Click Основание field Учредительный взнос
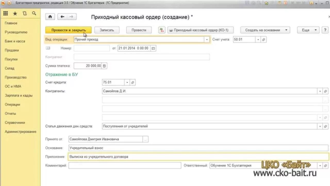The height and width of the screenshot is (186, 330). pos(199,148)
